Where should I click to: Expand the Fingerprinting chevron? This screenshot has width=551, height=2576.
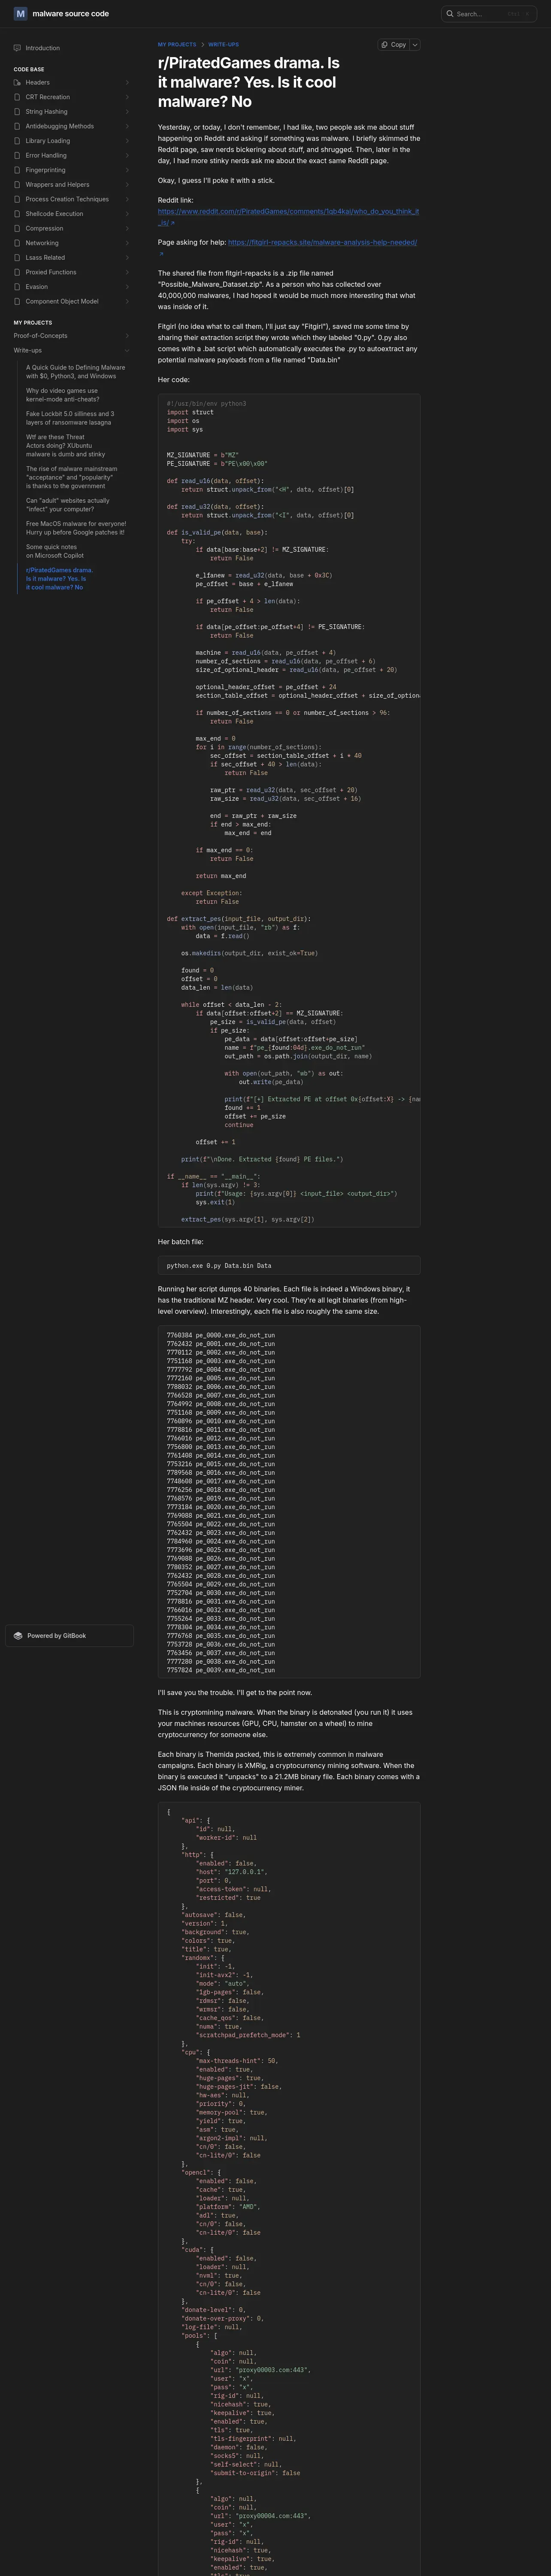[127, 170]
